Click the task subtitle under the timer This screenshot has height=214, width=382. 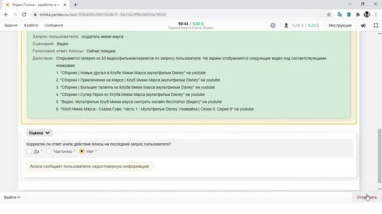[191, 28]
